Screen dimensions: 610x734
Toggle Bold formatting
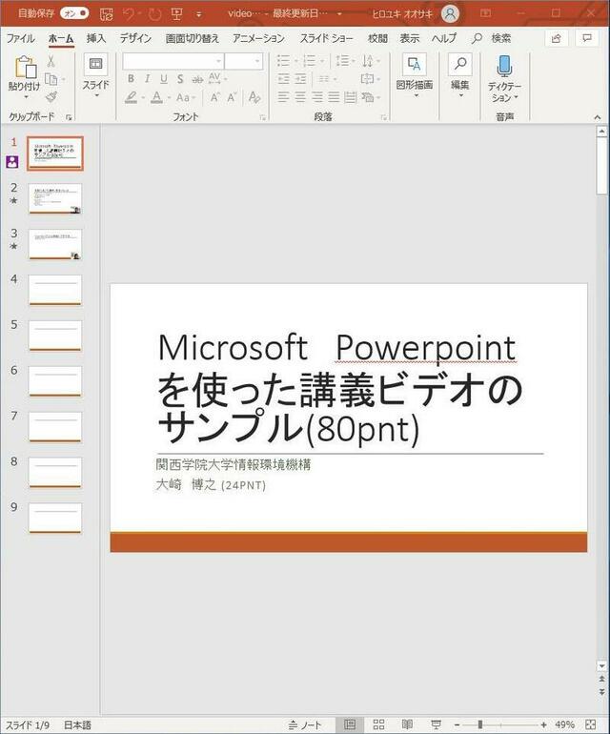131,78
